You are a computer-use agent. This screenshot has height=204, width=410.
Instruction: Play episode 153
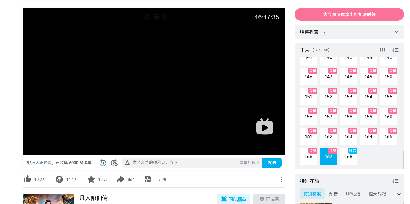pos(348,97)
